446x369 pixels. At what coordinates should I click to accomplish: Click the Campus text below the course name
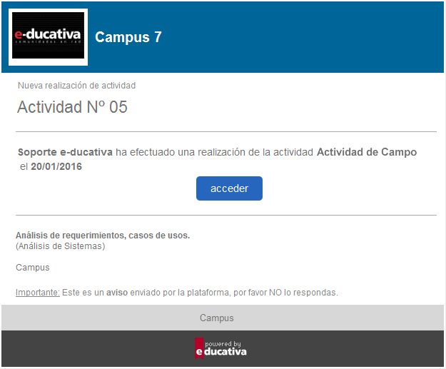pos(33,268)
